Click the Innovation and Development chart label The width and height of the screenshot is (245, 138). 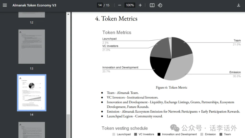point(120,68)
